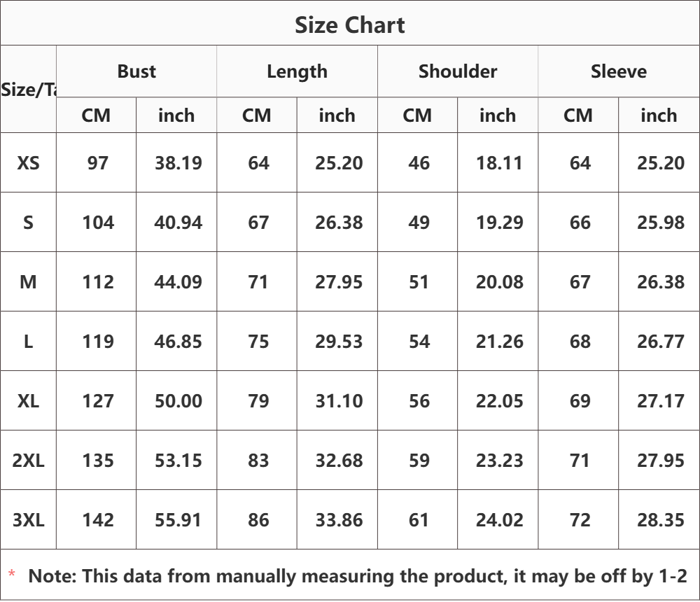
Task: Click the length value 29.53 inch
Action: tap(339, 342)
